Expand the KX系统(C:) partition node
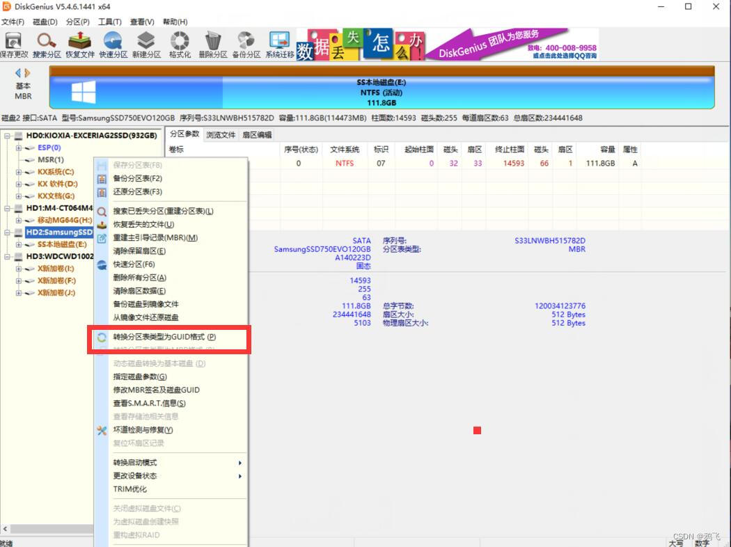Image resolution: width=731 pixels, height=547 pixels. [x=19, y=172]
